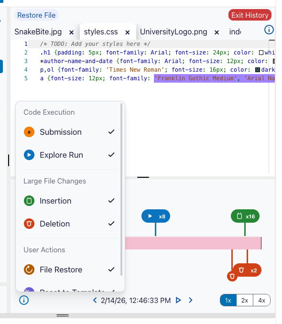Set playback speed to 2x

pos(245,300)
